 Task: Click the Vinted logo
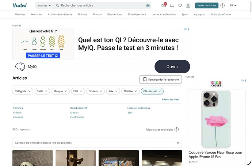click(x=20, y=5)
